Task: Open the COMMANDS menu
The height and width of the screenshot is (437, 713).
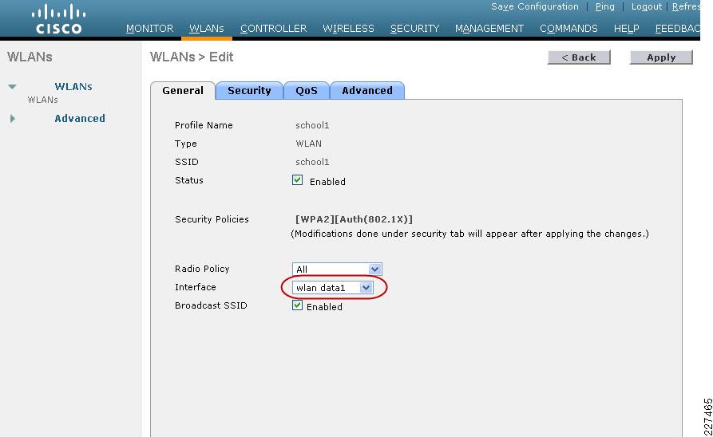Action: (x=568, y=29)
